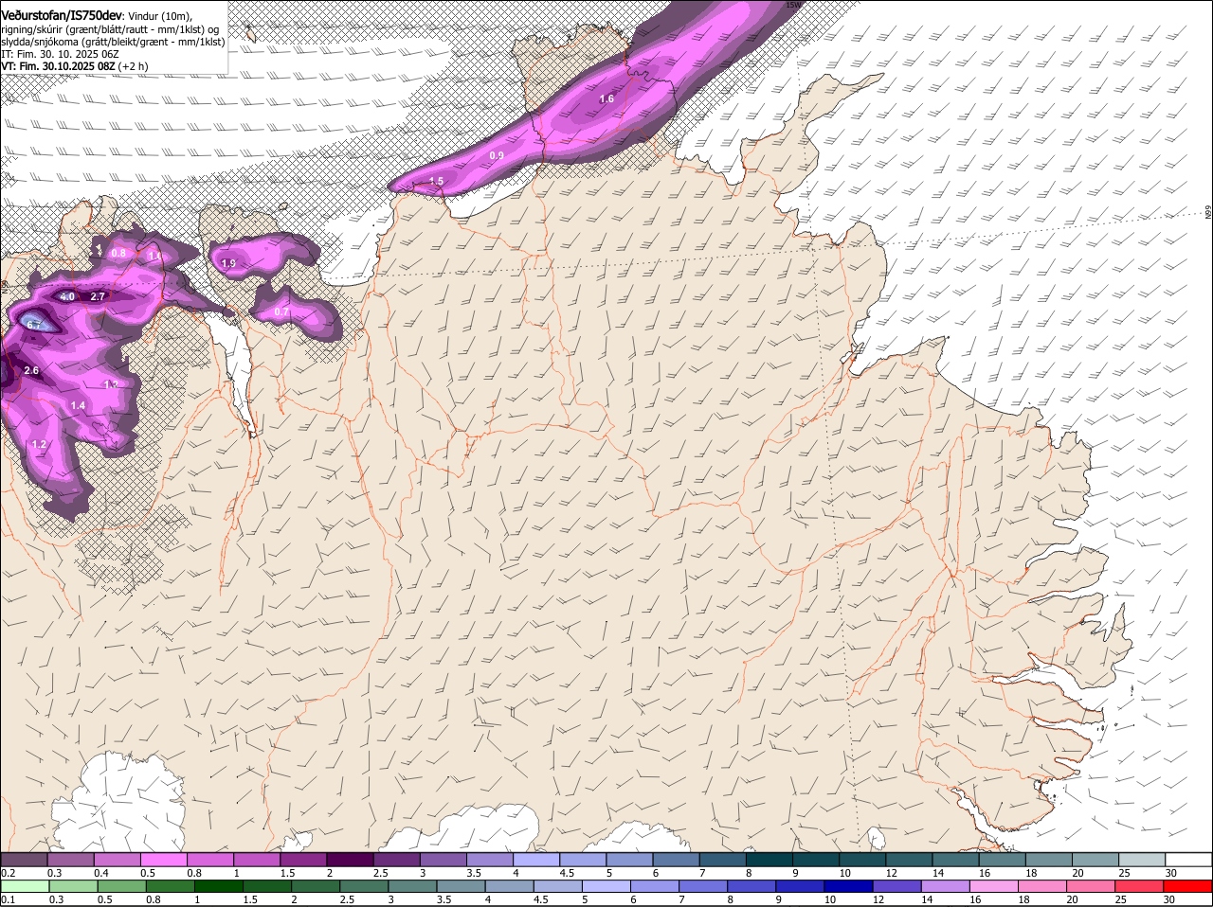Click the 'IT: Fim. 30. 10. 2025 06Z' line
This screenshot has width=1213, height=907.
[x=60, y=54]
